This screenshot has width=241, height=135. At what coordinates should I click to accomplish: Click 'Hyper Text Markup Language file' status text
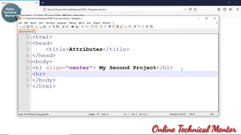pos(33,114)
